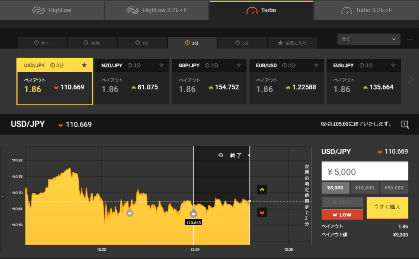Screen dimensions: 419x259
Task: Click the green HIGH arrow indicator beside chart
Action: (262, 190)
